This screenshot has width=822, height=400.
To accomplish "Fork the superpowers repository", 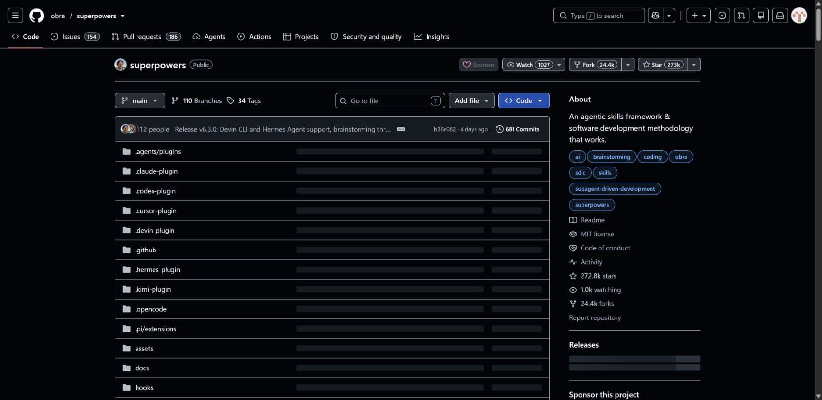I will pyautogui.click(x=595, y=65).
